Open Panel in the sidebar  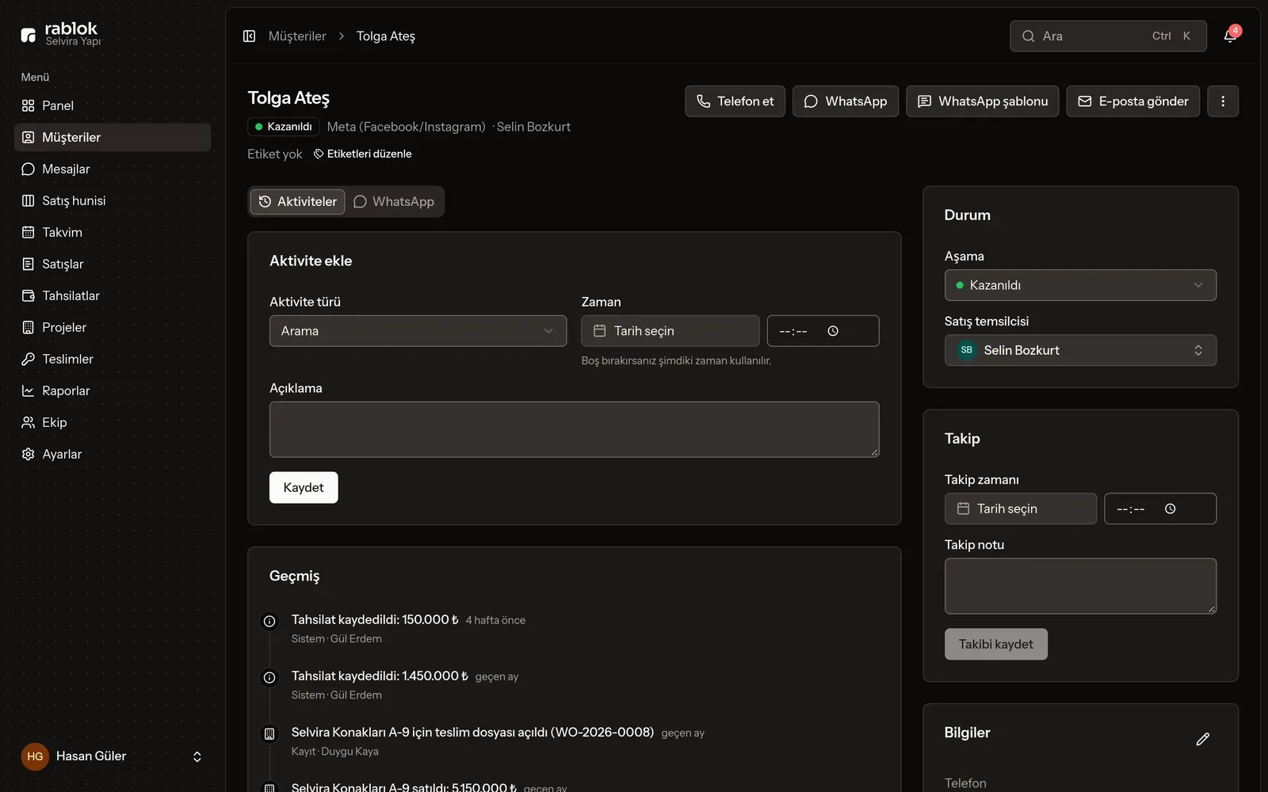[113, 105]
